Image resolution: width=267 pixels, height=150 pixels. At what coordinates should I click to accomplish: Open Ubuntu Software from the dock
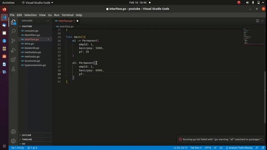click(x=4, y=57)
